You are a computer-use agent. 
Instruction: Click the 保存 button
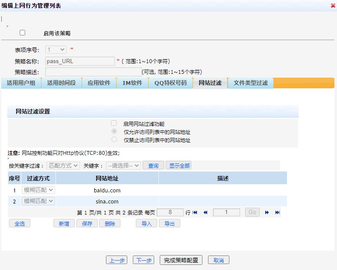tap(87, 224)
